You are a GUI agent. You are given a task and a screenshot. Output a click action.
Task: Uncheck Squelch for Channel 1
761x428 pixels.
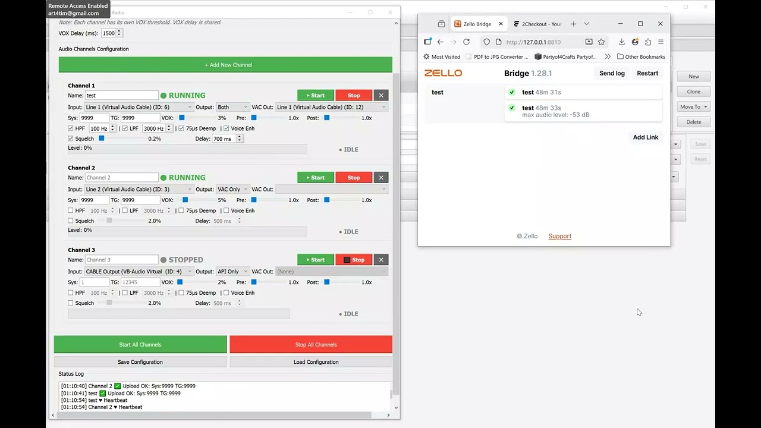(71, 139)
